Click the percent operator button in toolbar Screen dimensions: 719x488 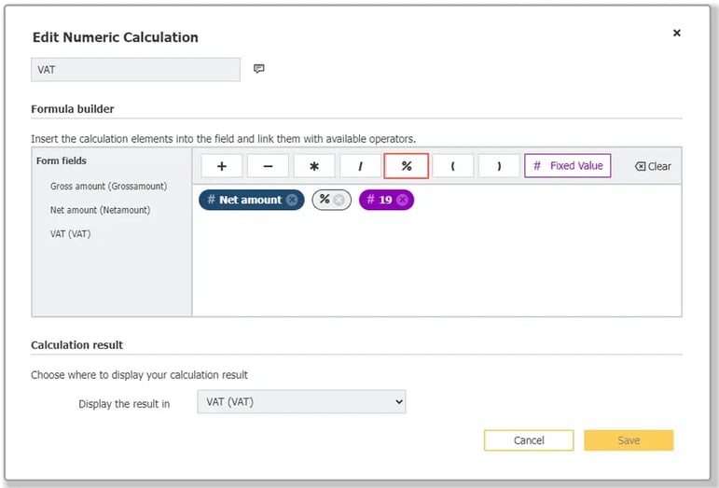(407, 166)
